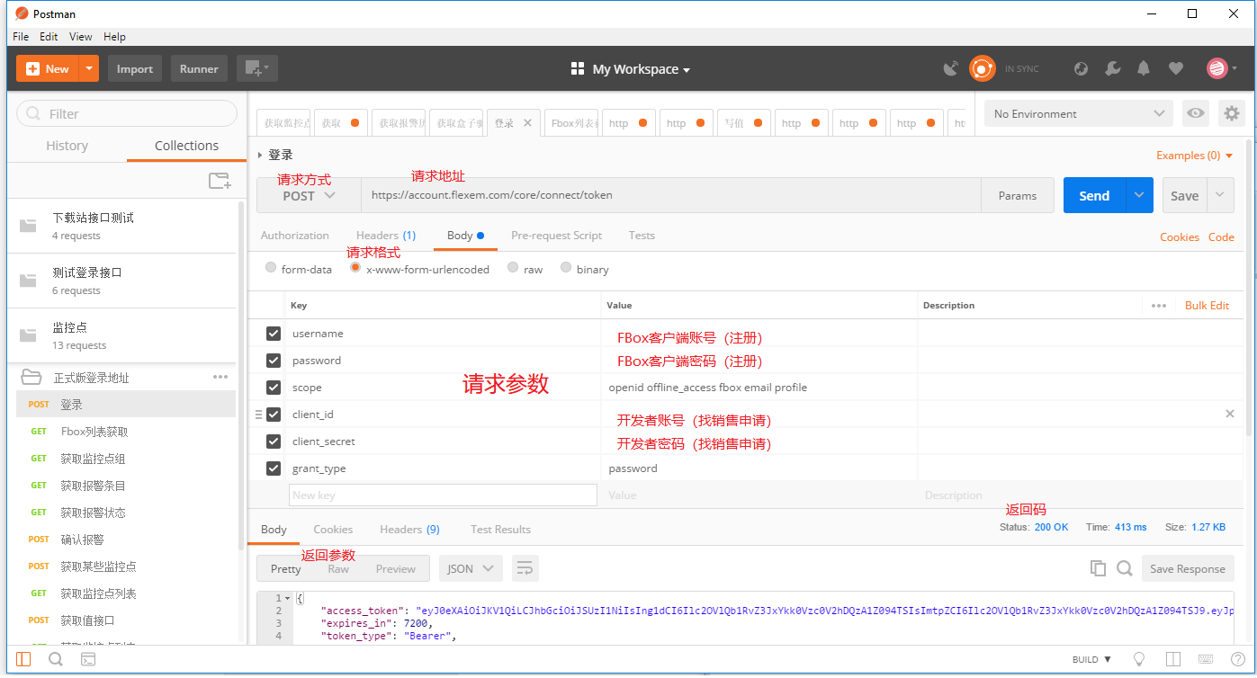The width and height of the screenshot is (1257, 678).
Task: Uncheck the username parameter checkbox
Action: 274,334
